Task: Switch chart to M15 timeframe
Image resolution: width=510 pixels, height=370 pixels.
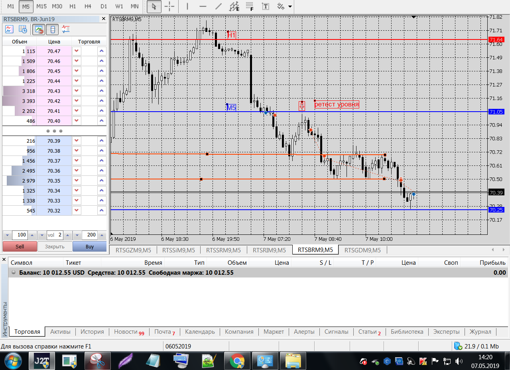Action: (x=41, y=6)
